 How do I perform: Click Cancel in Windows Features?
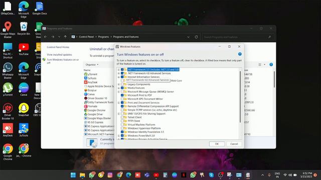point(234,144)
